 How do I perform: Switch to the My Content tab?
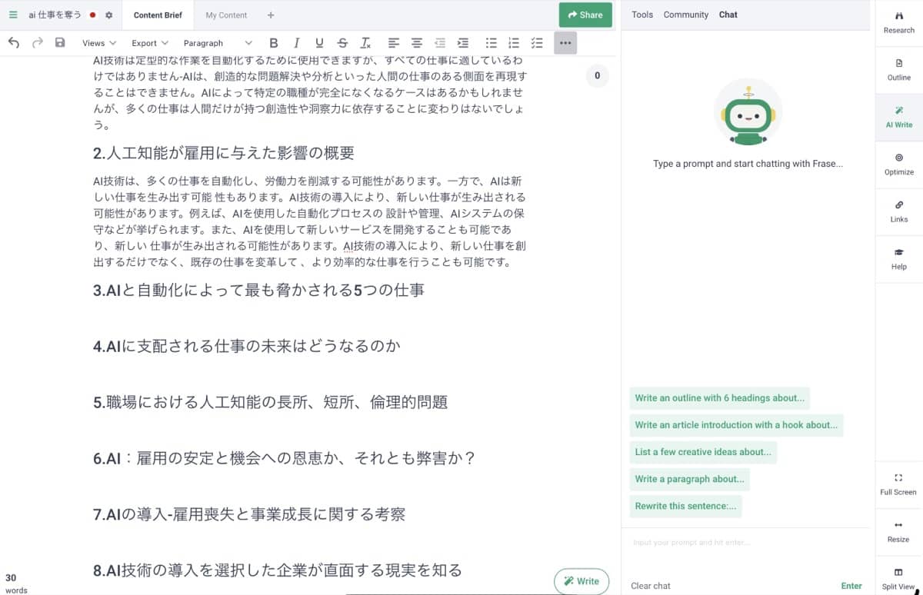225,15
